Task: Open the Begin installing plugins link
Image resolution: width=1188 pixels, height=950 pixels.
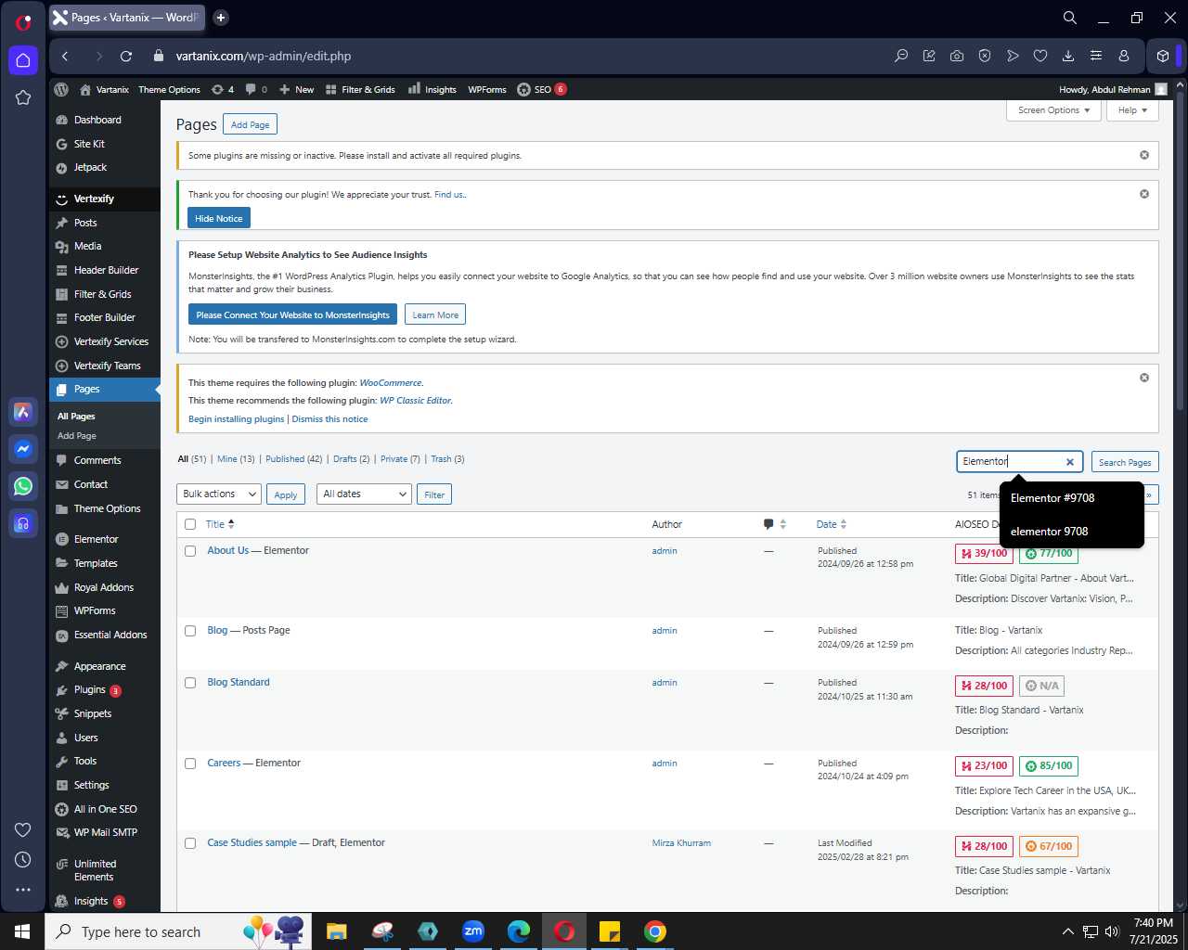Action: coord(237,419)
